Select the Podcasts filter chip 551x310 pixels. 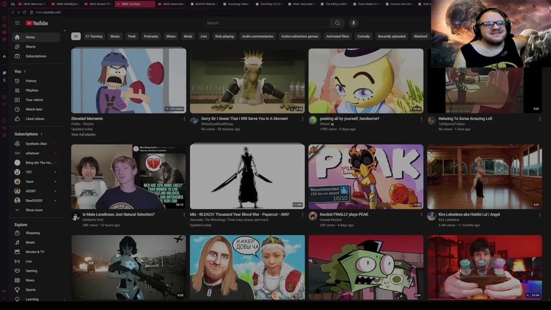coord(151,36)
